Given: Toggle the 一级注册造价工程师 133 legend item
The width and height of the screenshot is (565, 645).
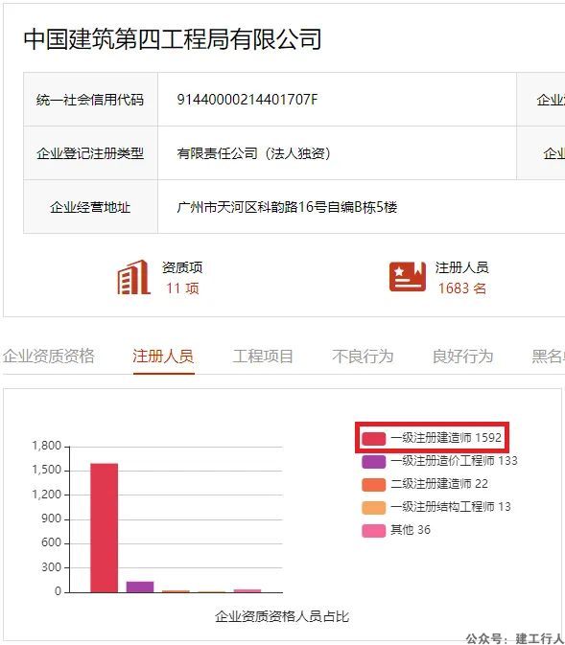Looking at the screenshot, I should pos(439,461).
